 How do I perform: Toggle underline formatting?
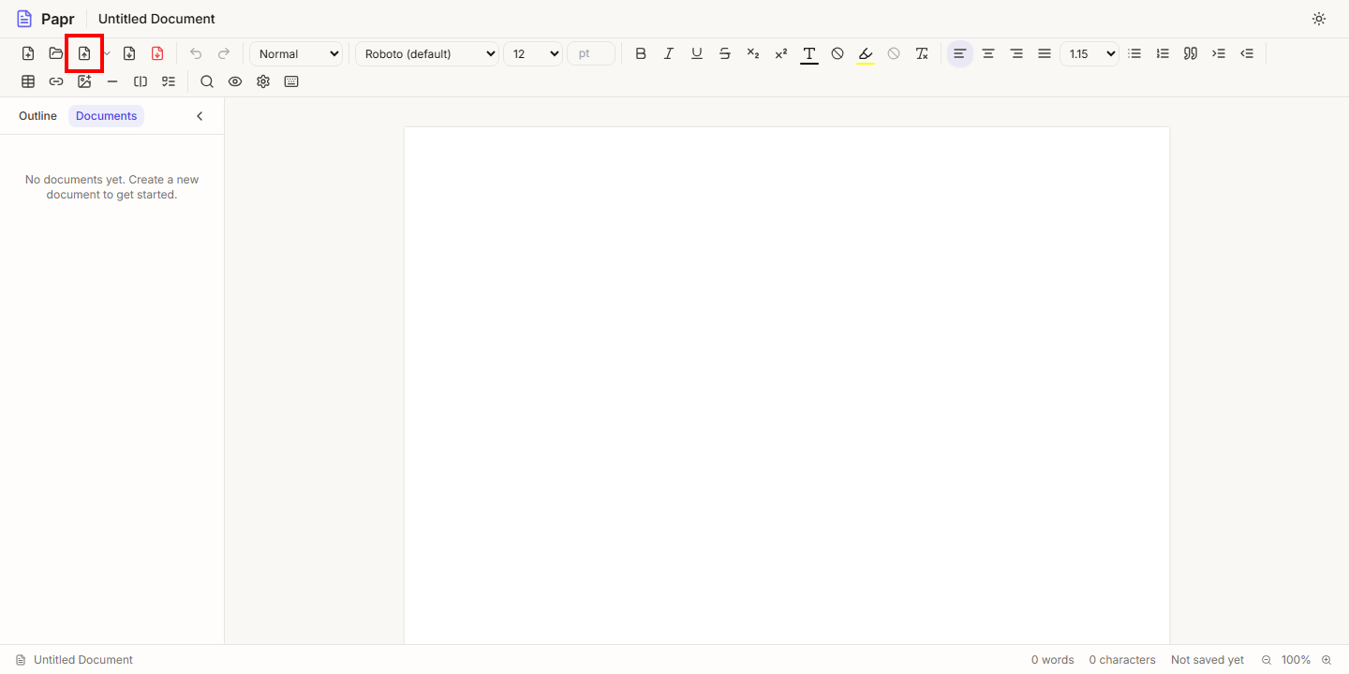tap(697, 54)
